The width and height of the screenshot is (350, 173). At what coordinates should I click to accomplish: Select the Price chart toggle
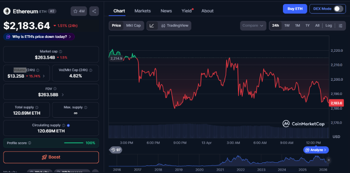[116, 25]
